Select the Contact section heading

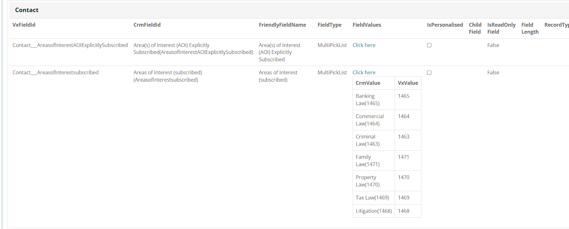click(x=27, y=10)
